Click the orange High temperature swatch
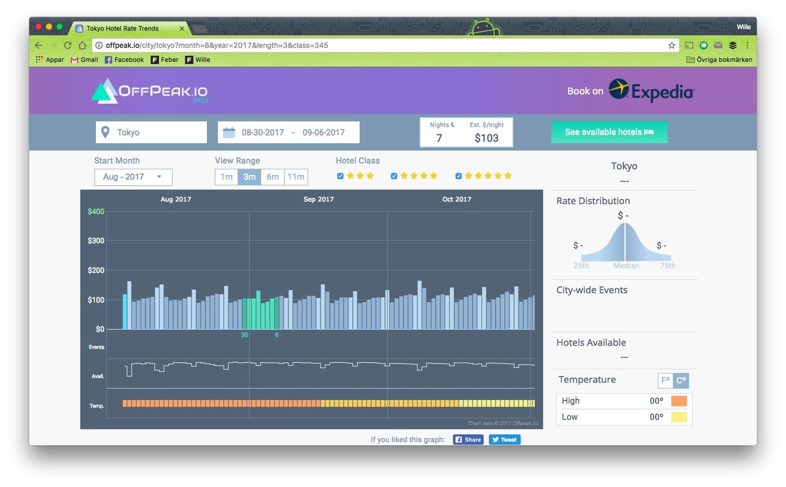Image resolution: width=786 pixels, height=487 pixels. click(x=679, y=401)
